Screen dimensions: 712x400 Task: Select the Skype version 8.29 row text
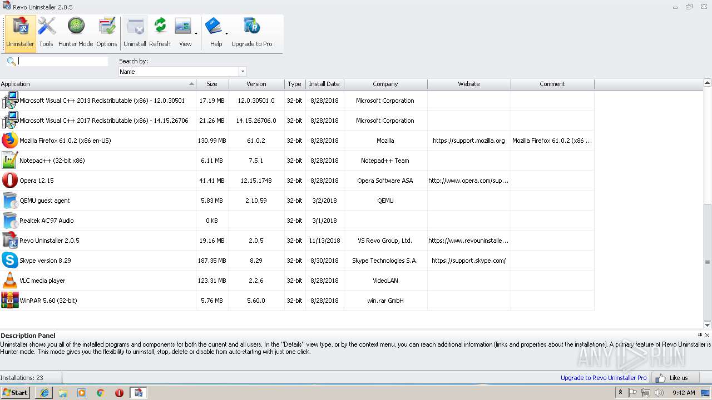pos(45,261)
